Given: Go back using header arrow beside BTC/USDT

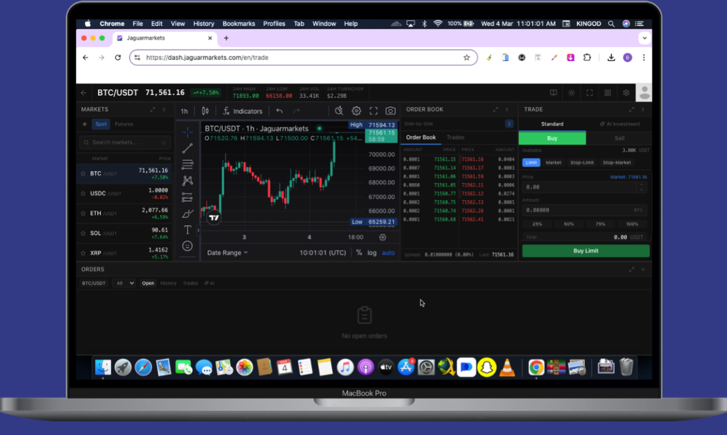Looking at the screenshot, I should (83, 93).
